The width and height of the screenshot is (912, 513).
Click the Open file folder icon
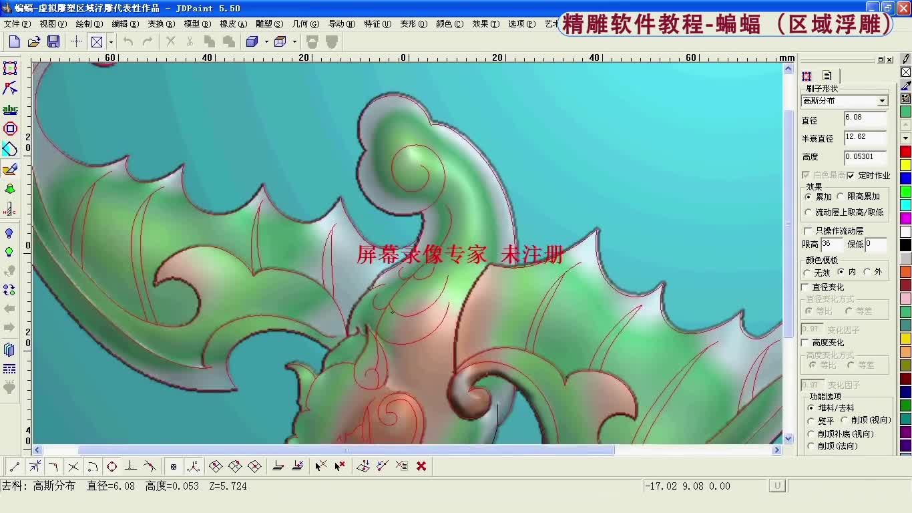[34, 41]
